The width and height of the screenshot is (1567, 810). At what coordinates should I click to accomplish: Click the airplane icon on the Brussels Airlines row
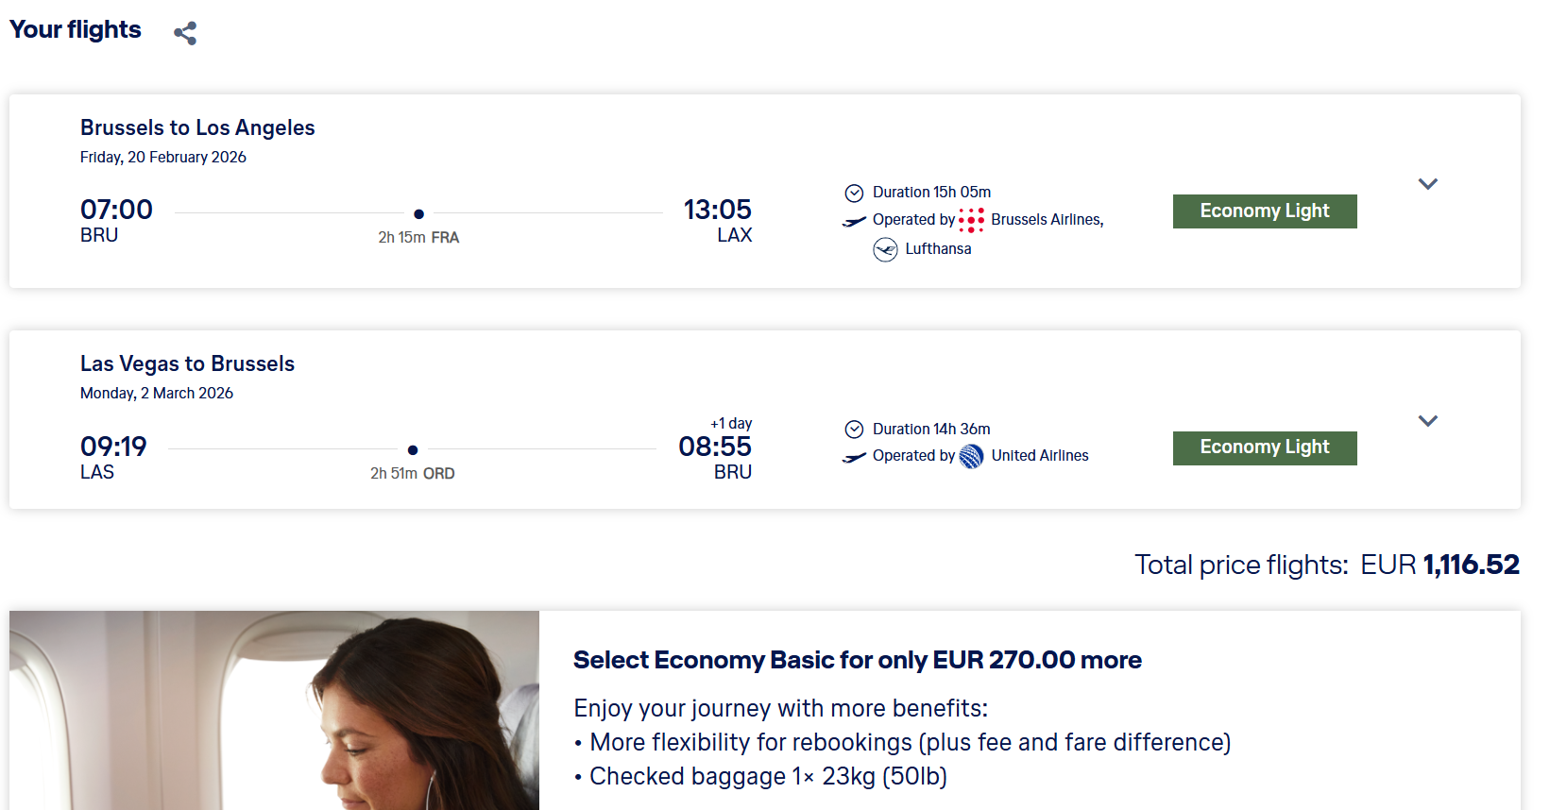click(854, 221)
